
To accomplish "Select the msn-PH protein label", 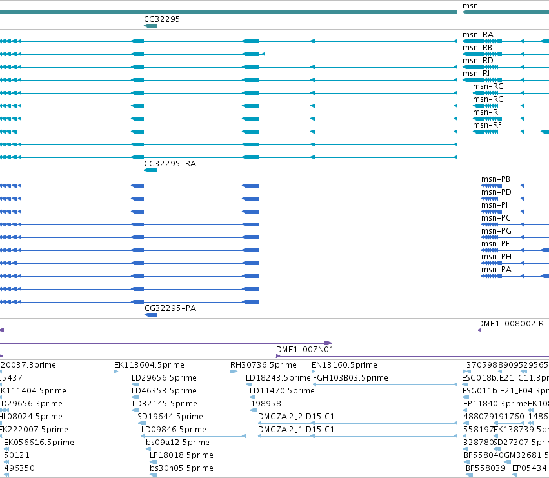I will (x=496, y=257).
